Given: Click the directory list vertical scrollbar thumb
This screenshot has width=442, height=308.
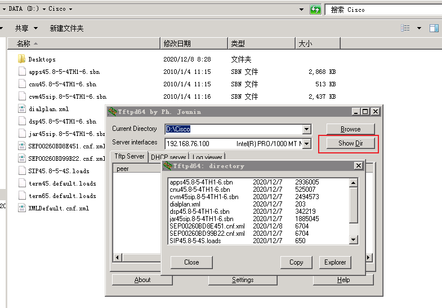Looking at the screenshot, I should click(x=353, y=205).
